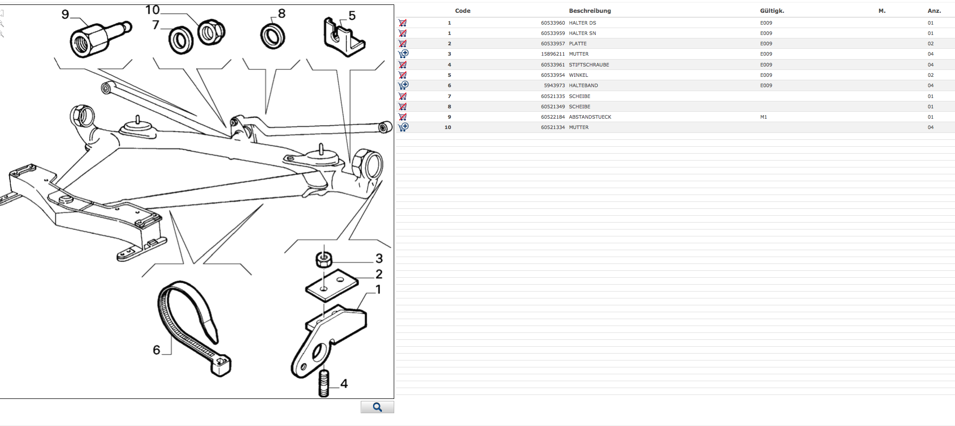Click the crossed-out cart icon for PLATTE
The image size is (955, 426).
(403, 43)
